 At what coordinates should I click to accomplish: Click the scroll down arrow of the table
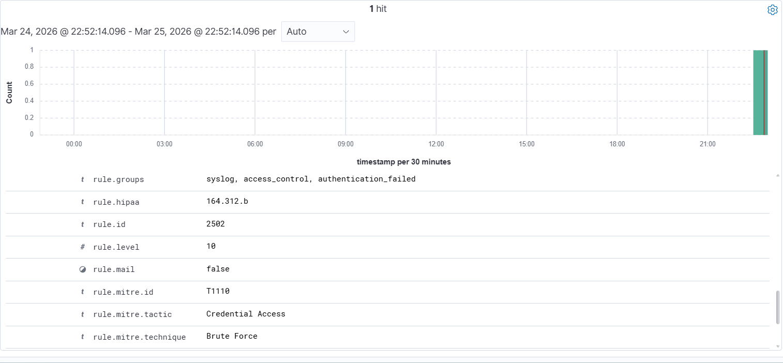pyautogui.click(x=778, y=346)
